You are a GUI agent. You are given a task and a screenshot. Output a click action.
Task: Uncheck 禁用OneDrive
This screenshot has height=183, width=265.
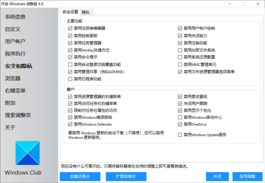point(180,124)
